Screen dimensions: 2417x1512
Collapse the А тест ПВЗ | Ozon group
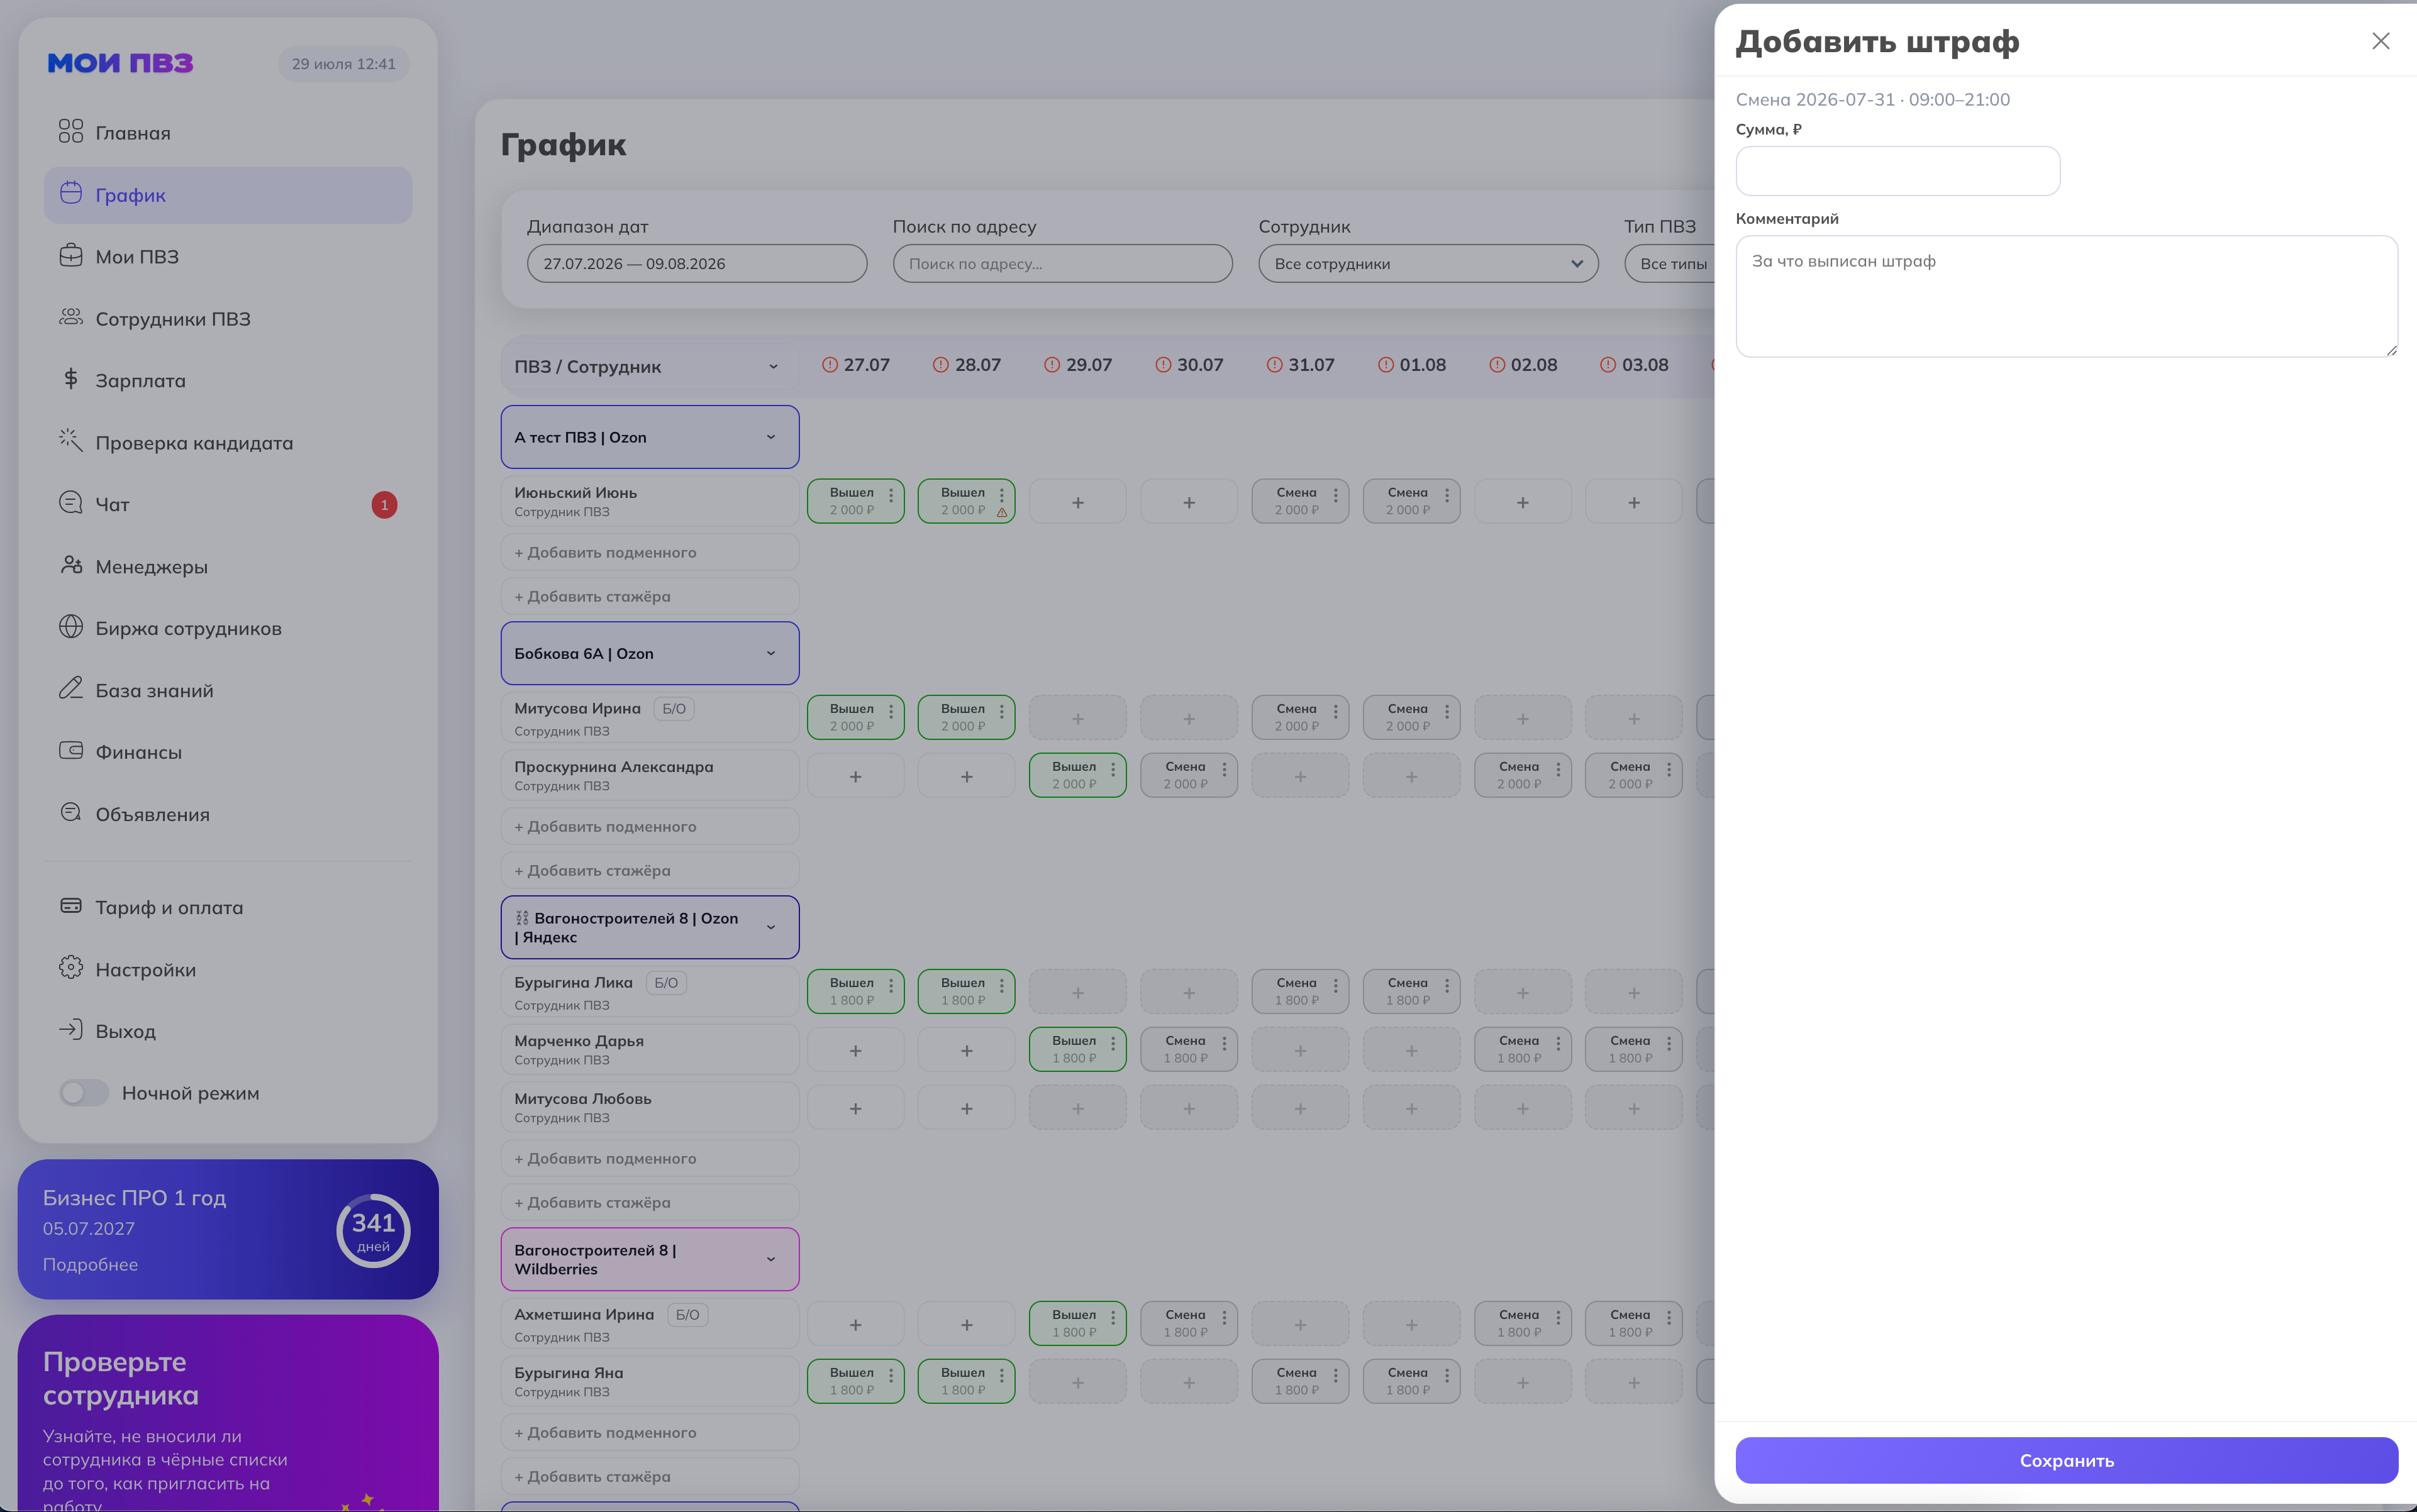click(770, 437)
